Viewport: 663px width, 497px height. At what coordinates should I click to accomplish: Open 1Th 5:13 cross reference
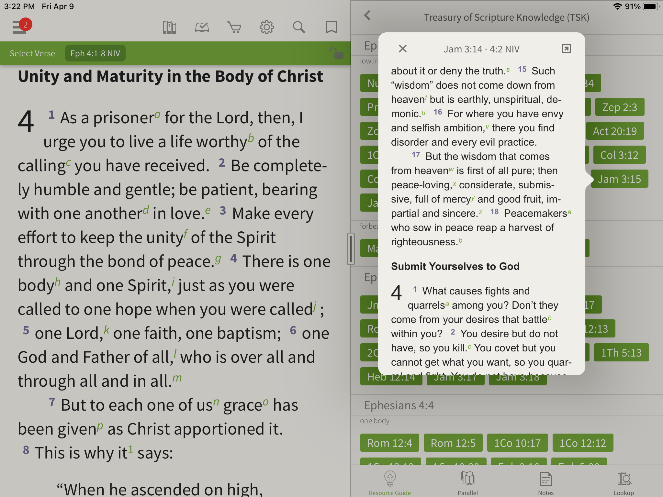[x=621, y=353]
